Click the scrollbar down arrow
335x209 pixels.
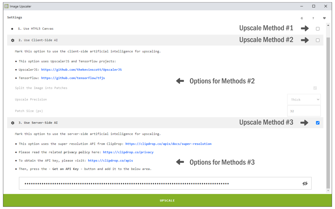point(328,191)
